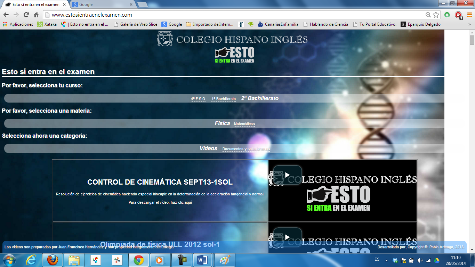The width and height of the screenshot is (475, 267).
Task: Play the Control de Cinemática video
Action: 287,175
